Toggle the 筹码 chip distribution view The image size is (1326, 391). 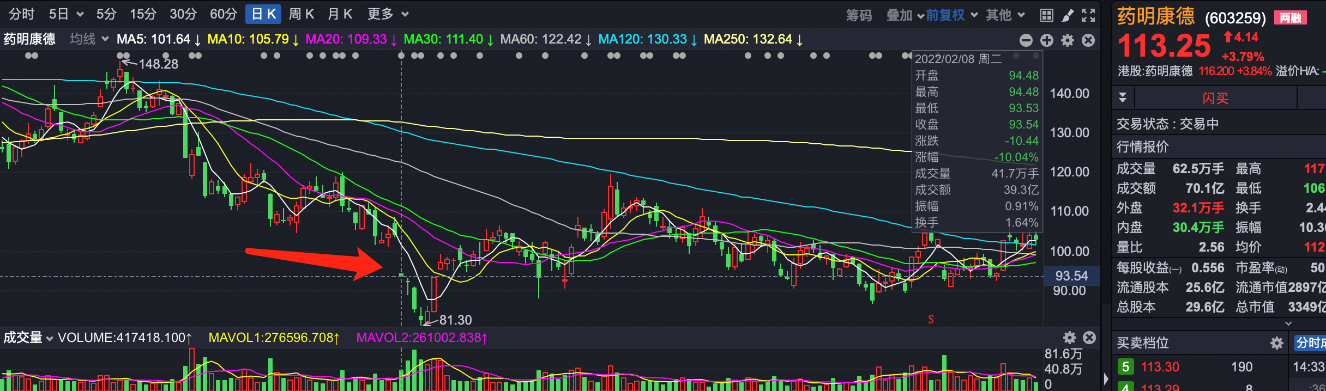[x=859, y=15]
